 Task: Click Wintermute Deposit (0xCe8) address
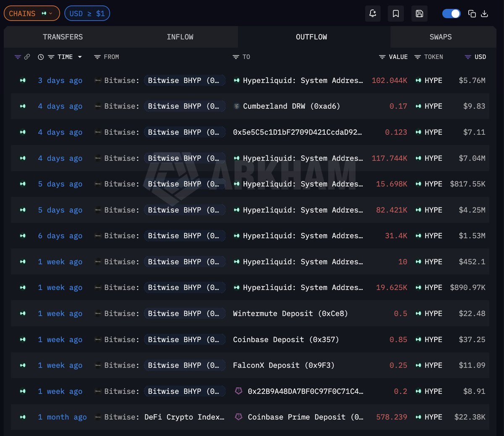coord(290,313)
